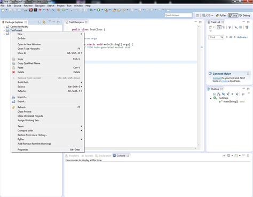This screenshot has height=197, width=253.
Task: Click the Pin Console icon
Action: point(224,156)
